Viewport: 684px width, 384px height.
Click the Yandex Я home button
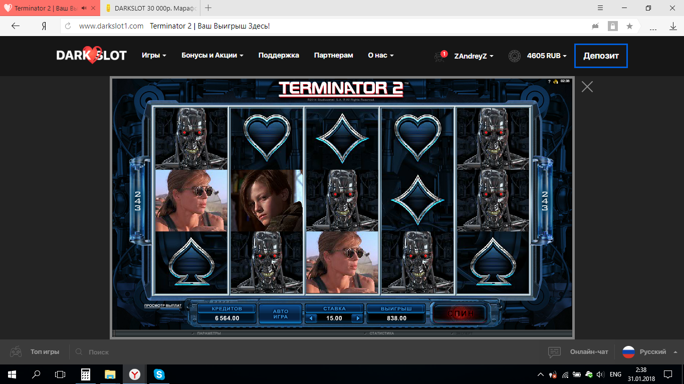pos(44,26)
